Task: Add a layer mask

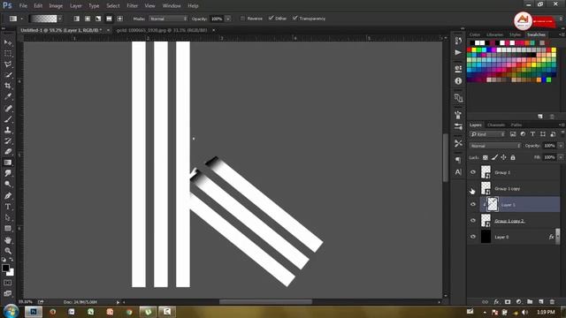Action: point(508,302)
